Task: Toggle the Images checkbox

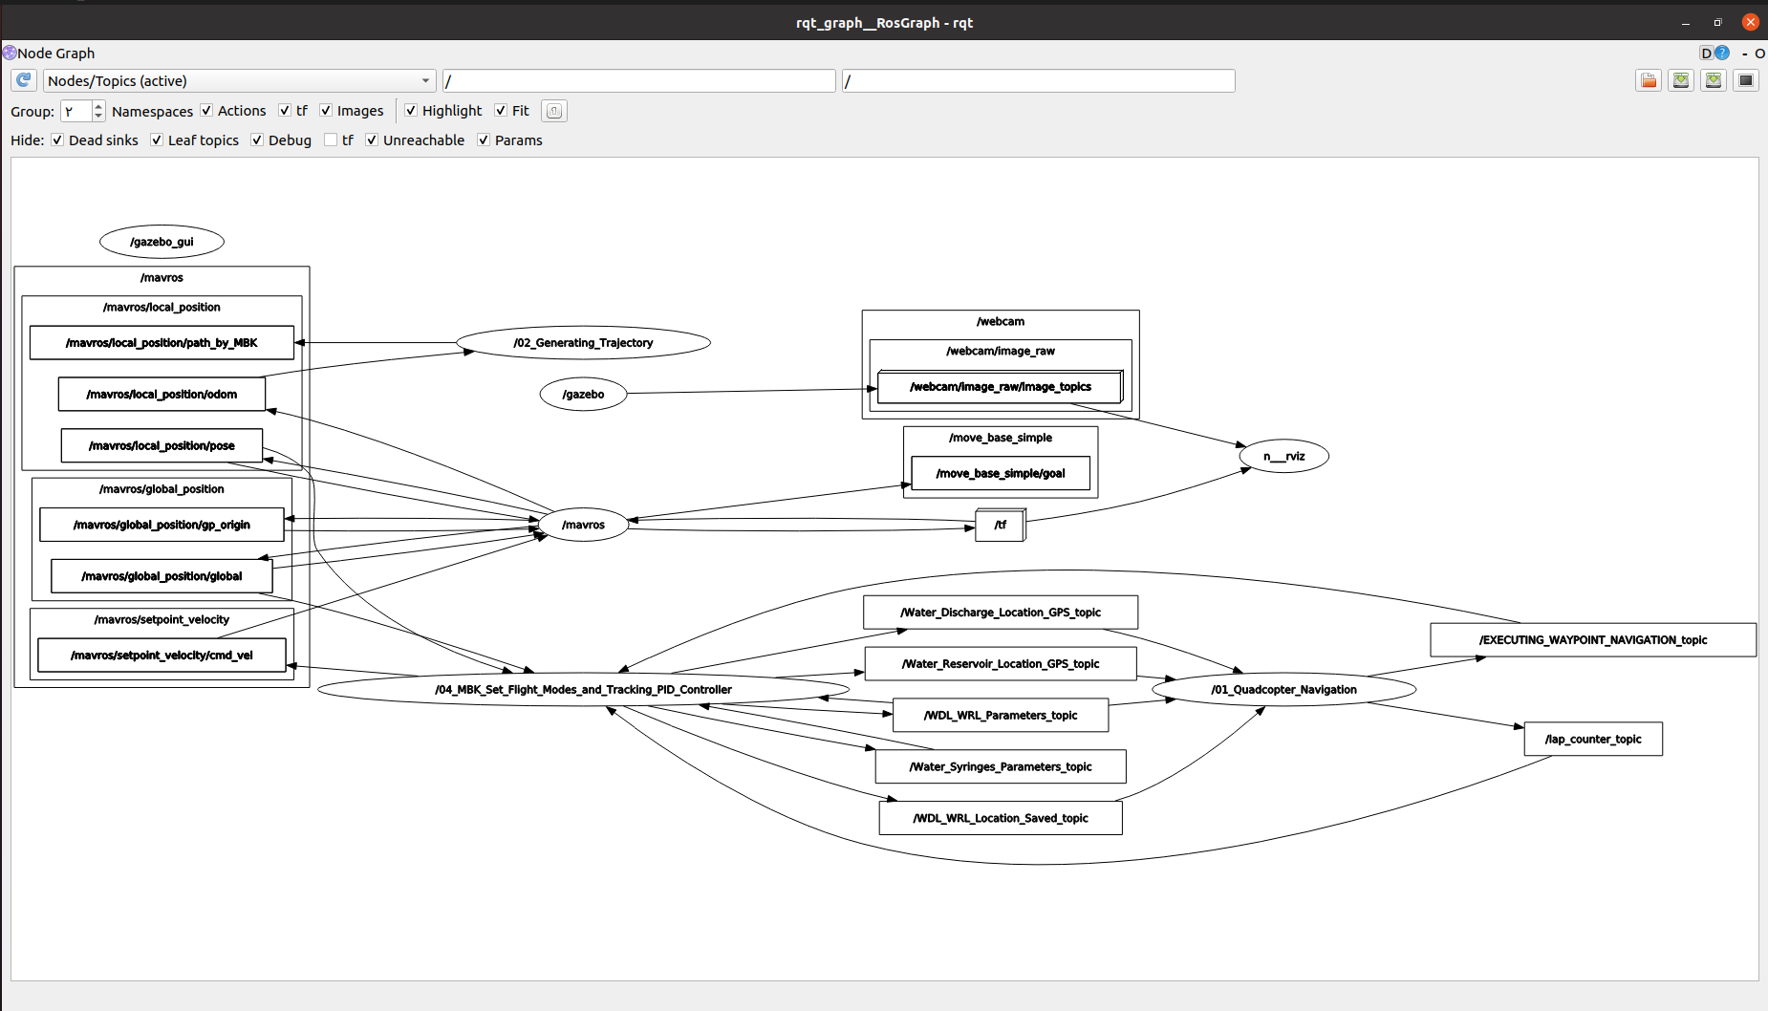Action: click(326, 111)
